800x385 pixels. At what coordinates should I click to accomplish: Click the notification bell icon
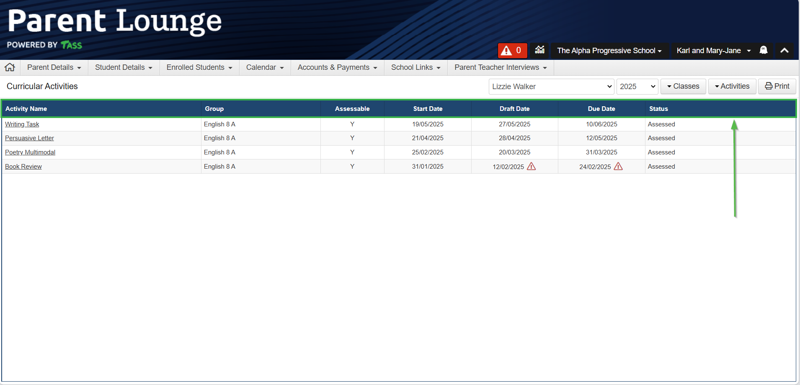pyautogui.click(x=763, y=51)
